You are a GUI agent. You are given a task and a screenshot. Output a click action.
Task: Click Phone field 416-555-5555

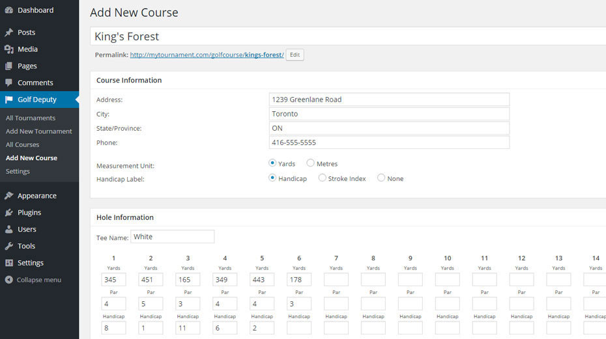pos(389,142)
